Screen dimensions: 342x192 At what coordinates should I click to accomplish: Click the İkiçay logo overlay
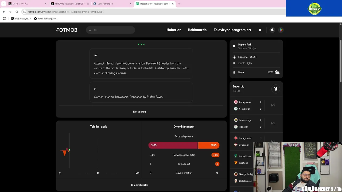point(314,9)
